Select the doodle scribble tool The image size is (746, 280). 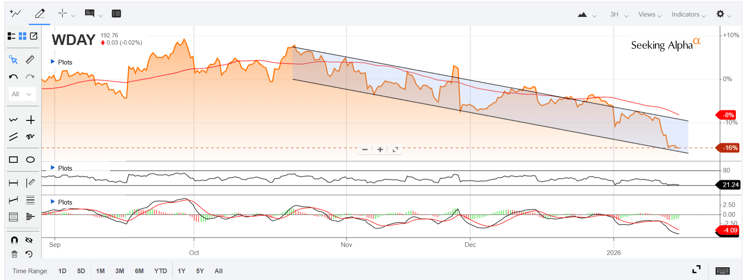[x=30, y=137]
